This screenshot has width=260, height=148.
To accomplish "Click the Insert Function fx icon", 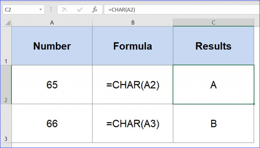I will click(x=94, y=9).
